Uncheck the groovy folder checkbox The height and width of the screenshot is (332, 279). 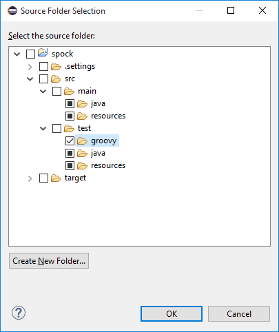(x=70, y=141)
